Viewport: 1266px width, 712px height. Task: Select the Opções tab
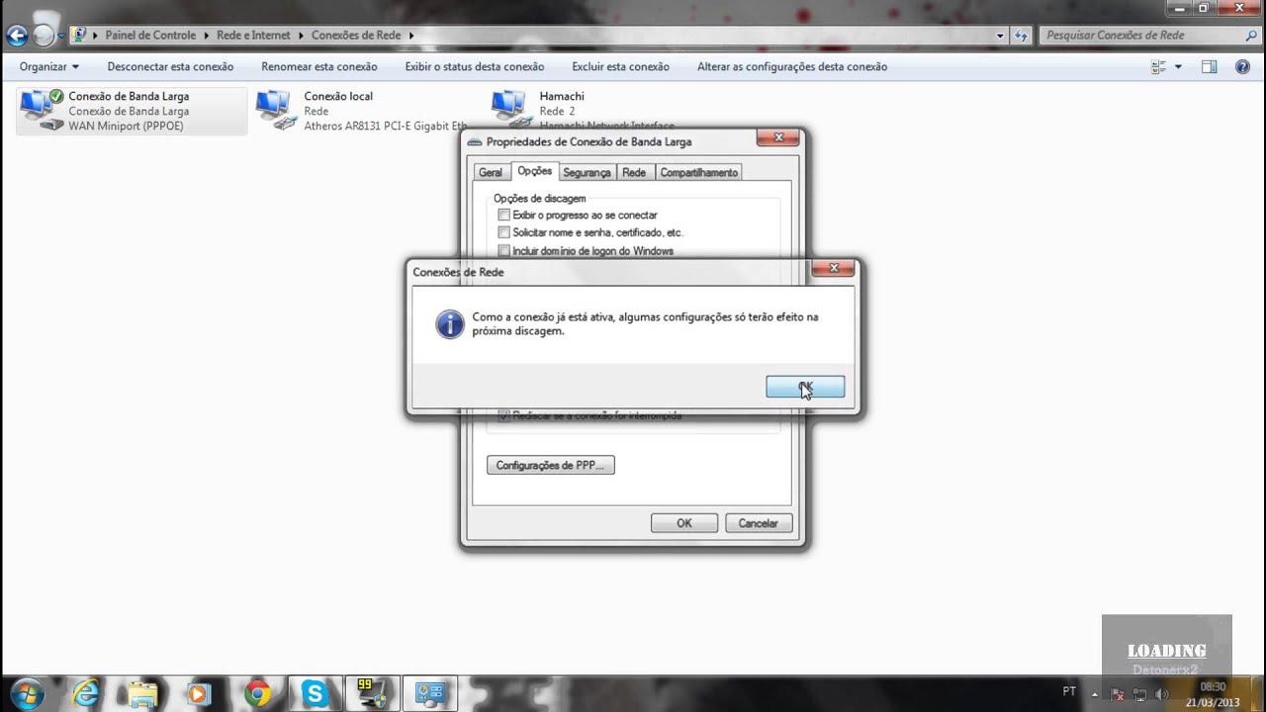click(535, 171)
